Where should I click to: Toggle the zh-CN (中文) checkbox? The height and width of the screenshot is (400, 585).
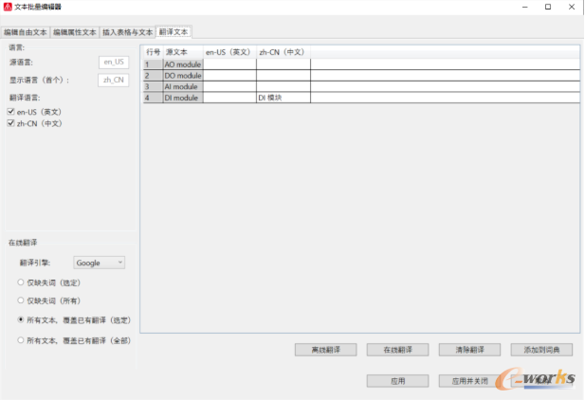tap(10, 123)
